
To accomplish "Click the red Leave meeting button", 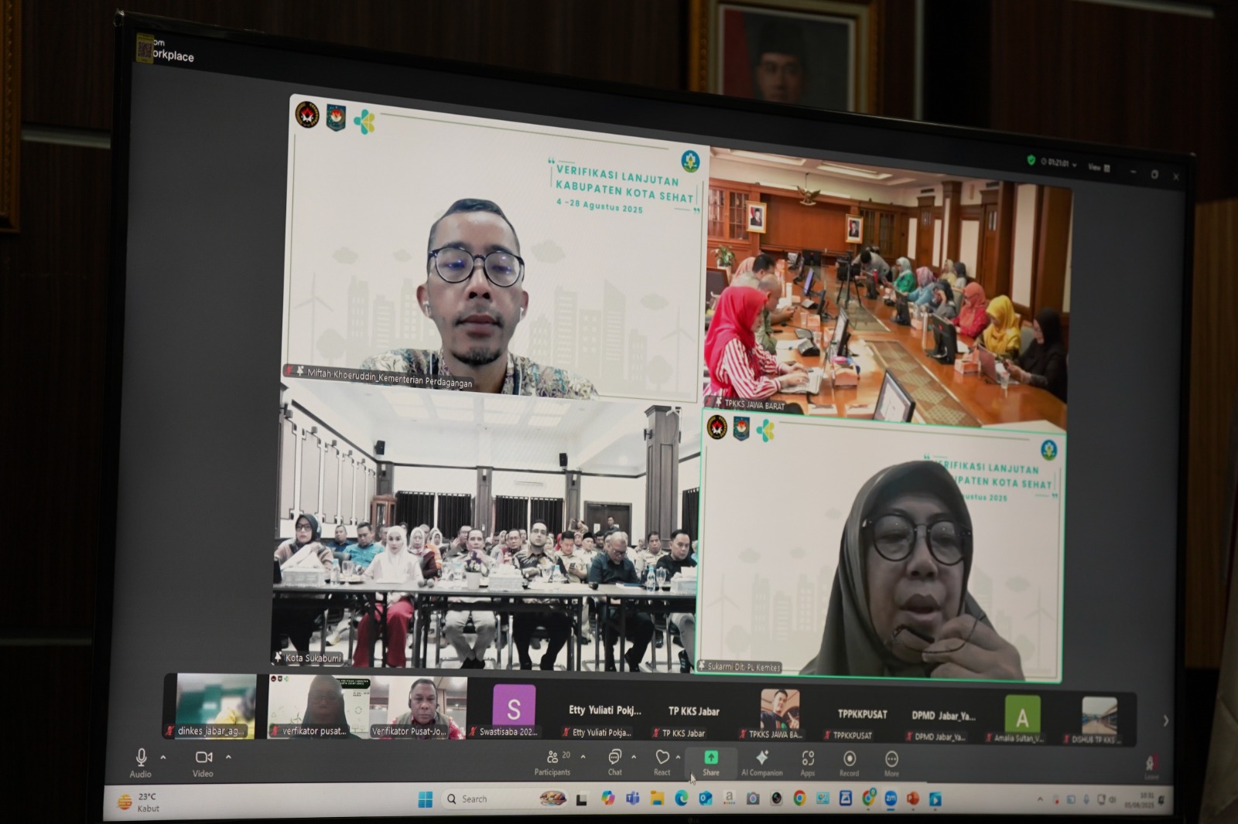I will [1151, 765].
